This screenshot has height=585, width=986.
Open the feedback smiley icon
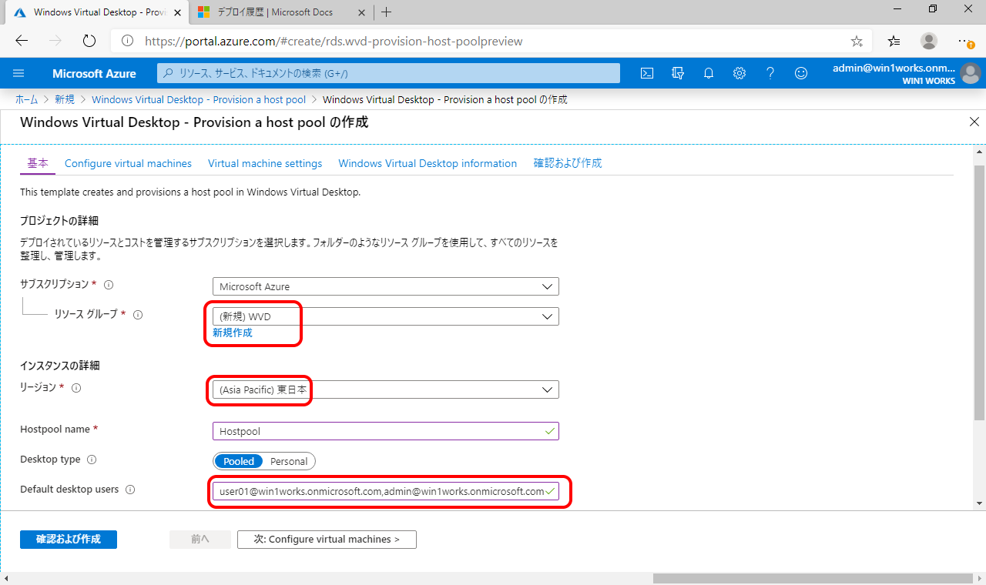[801, 73]
